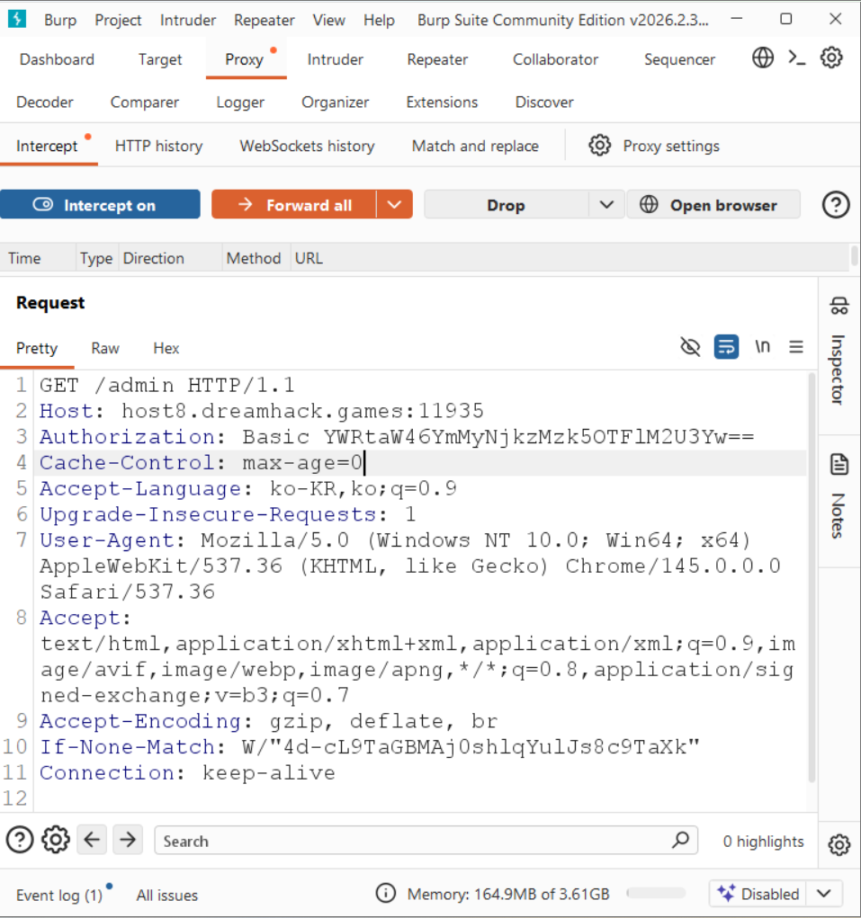Open the globe browser icon in the main toolbar

coord(763,58)
